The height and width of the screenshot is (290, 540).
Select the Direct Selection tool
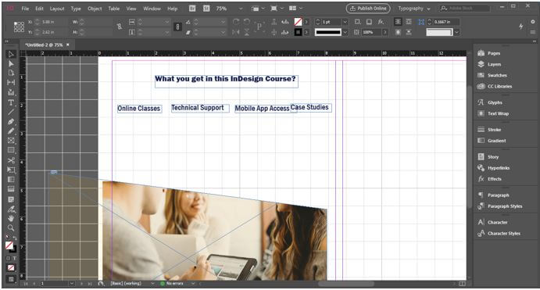[11, 64]
